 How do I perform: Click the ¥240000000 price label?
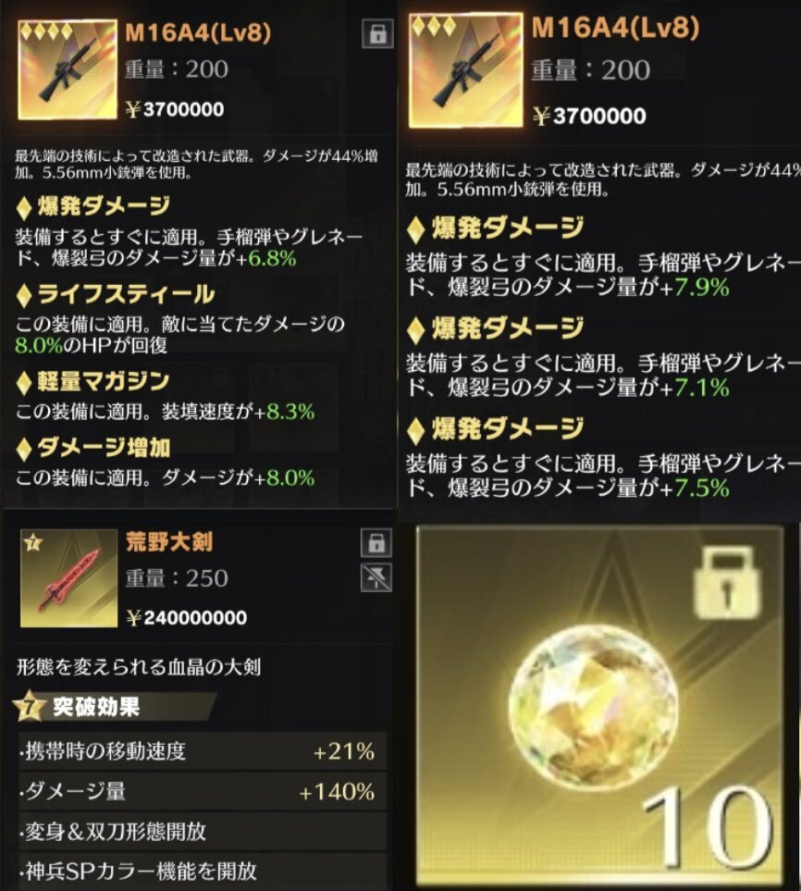(x=187, y=618)
